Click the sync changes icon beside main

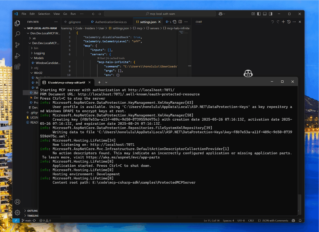tap(34, 220)
